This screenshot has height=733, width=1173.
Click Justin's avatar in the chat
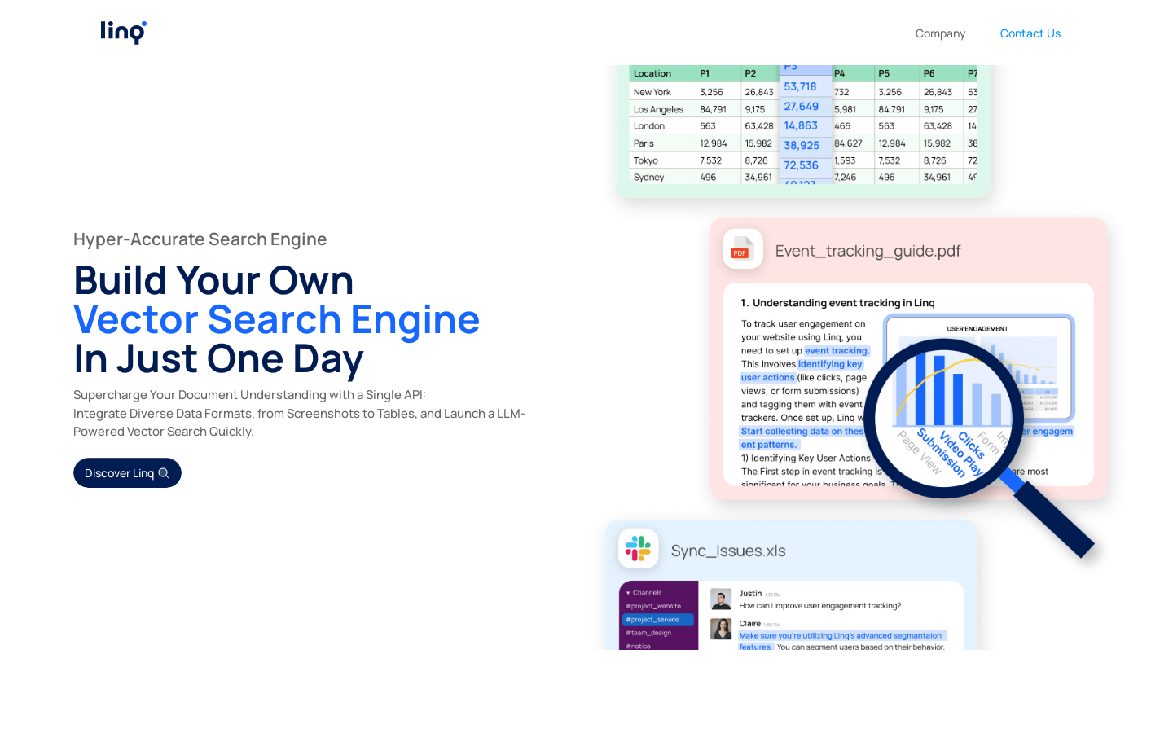click(721, 599)
